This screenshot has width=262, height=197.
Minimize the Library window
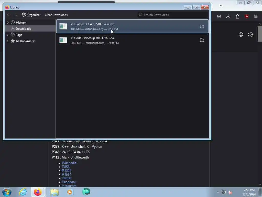188,7
